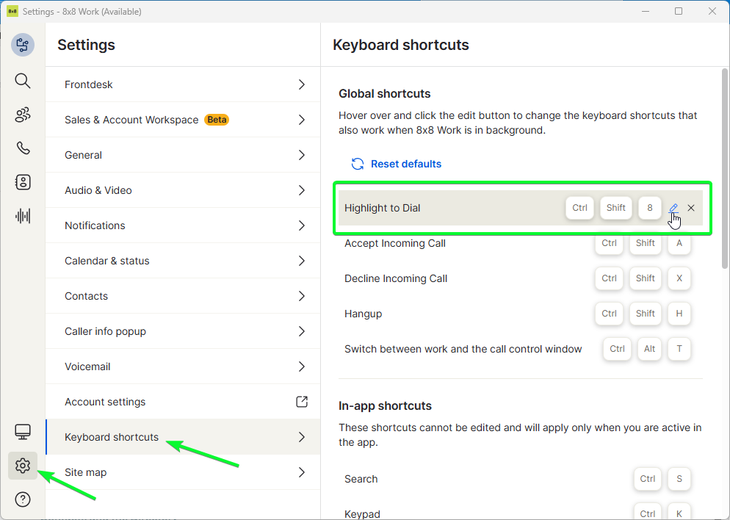The height and width of the screenshot is (520, 730).
Task: Expand the Voicemail settings chevron
Action: pyautogui.click(x=302, y=366)
